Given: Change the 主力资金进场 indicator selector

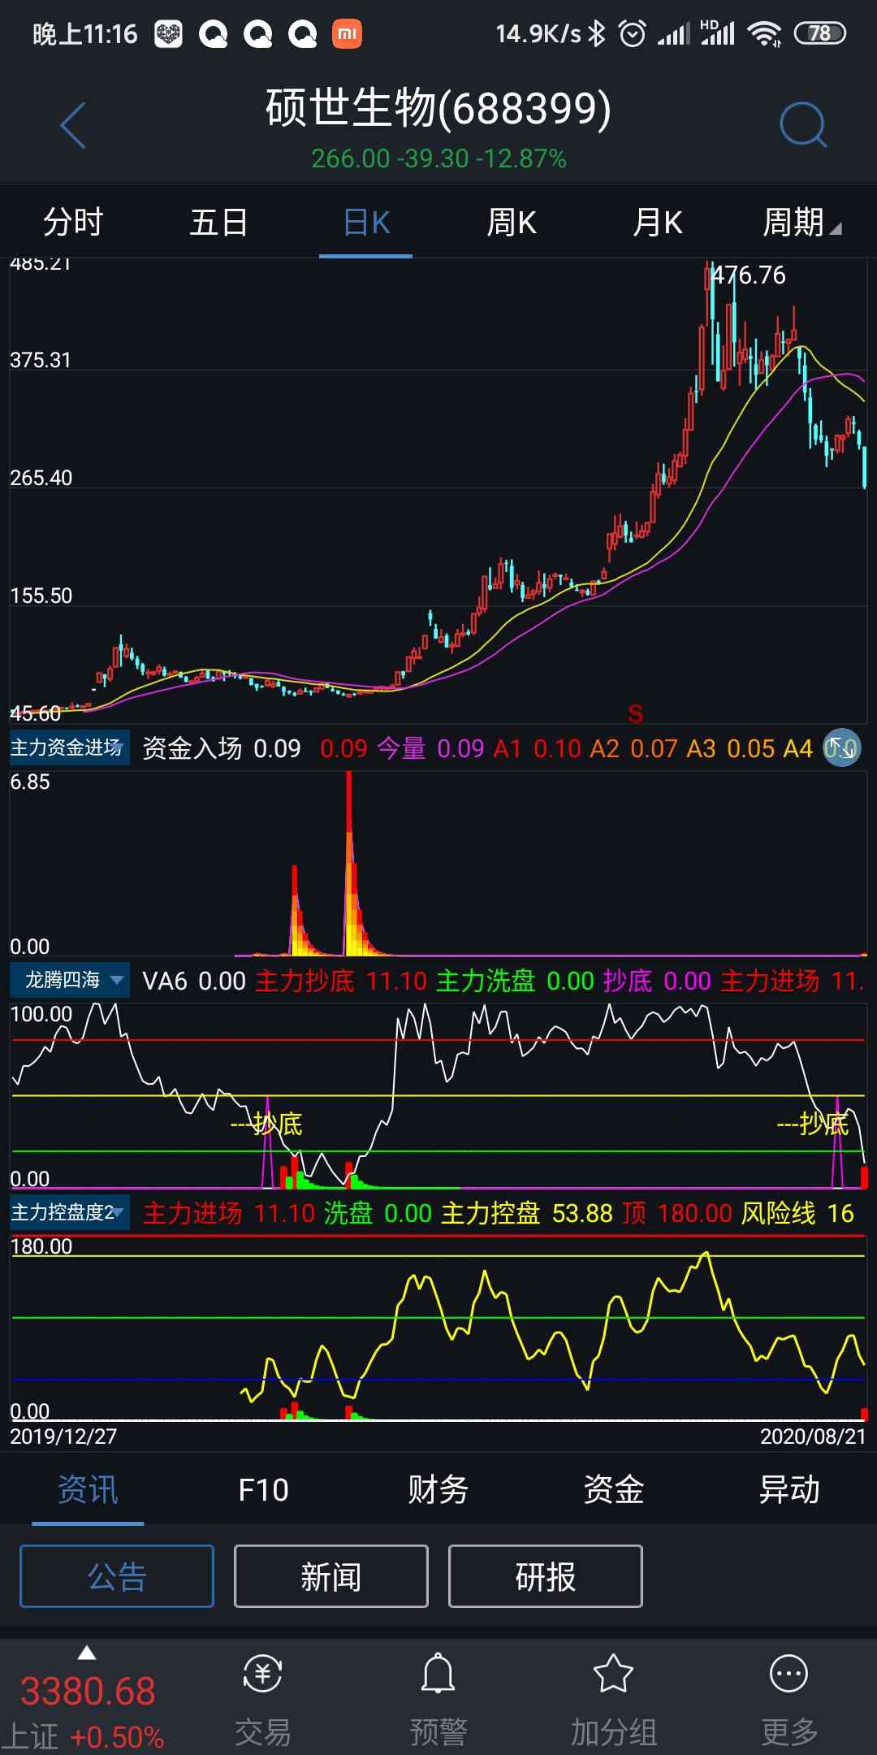Looking at the screenshot, I should click(x=68, y=747).
